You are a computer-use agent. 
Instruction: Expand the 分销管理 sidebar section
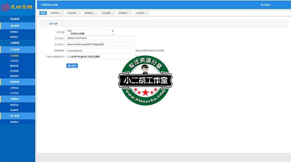(15, 43)
